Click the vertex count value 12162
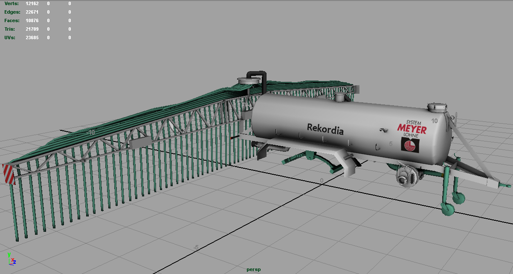513x274 pixels. pos(32,3)
